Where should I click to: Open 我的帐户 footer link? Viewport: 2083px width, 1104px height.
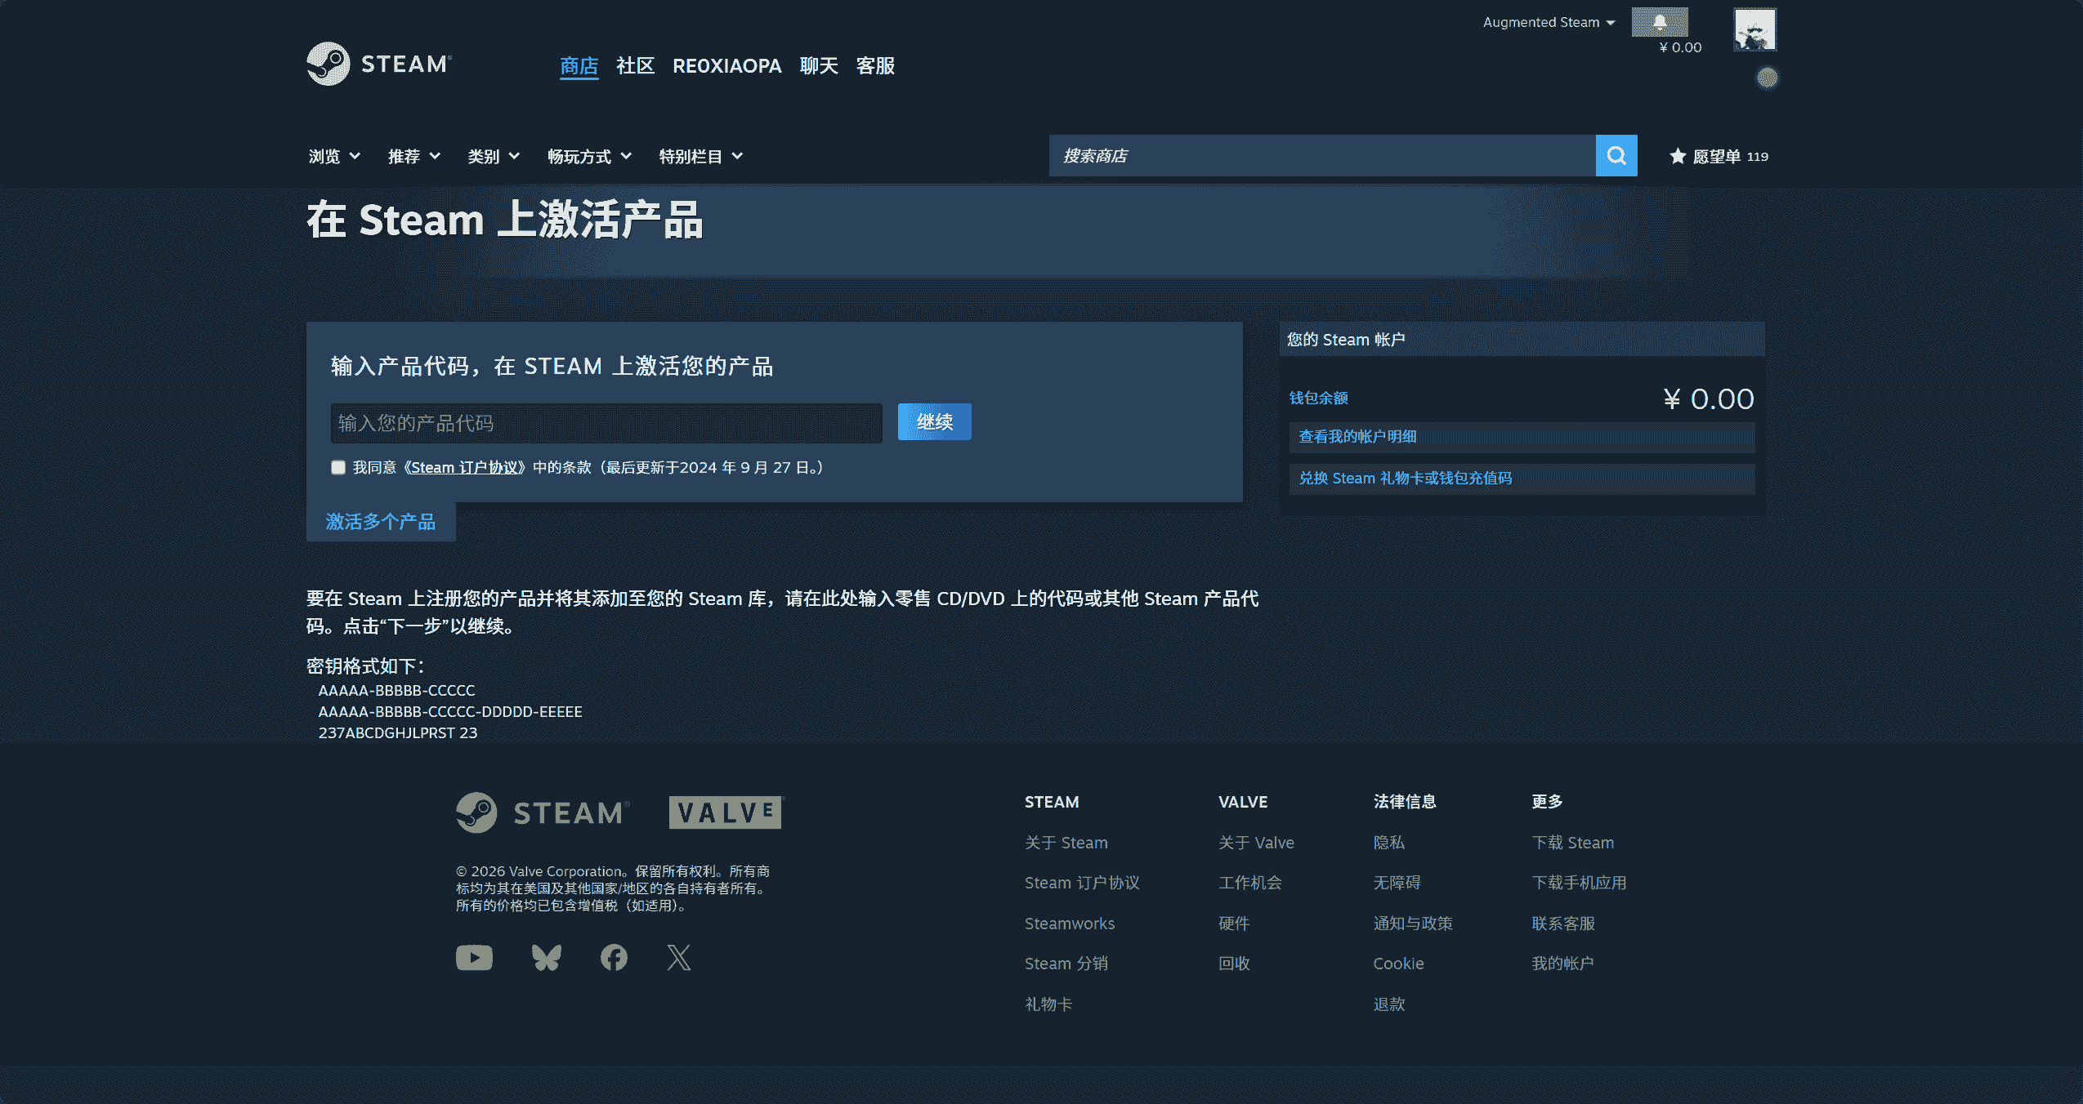1562,964
